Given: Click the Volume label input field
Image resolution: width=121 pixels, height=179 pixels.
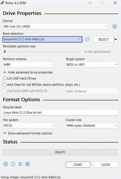Looking at the screenshot, I should (60, 113).
